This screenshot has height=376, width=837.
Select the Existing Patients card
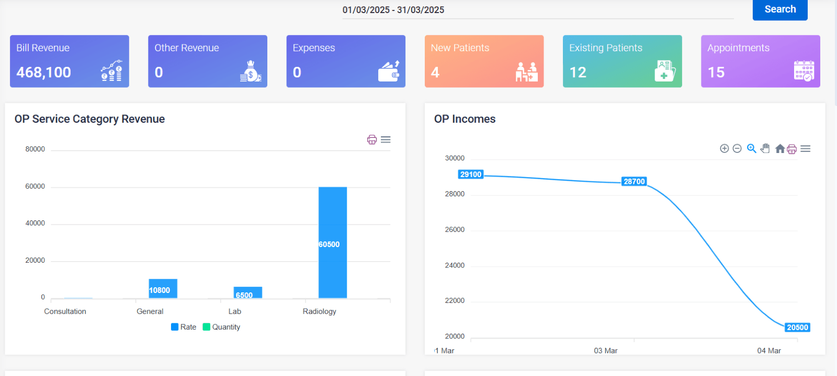point(622,61)
